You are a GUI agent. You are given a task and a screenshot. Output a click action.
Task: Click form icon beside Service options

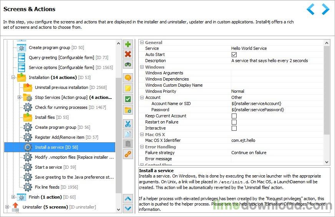[x=22, y=67]
